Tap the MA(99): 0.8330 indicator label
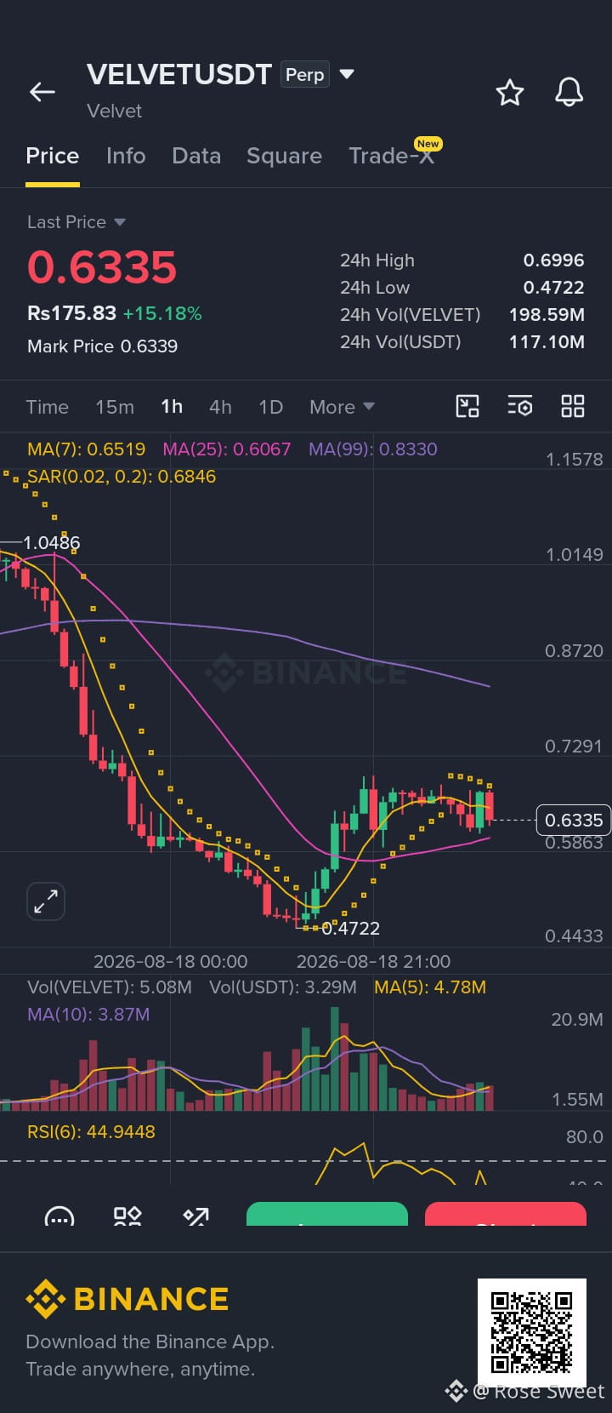This screenshot has height=1413, width=612. [x=373, y=449]
